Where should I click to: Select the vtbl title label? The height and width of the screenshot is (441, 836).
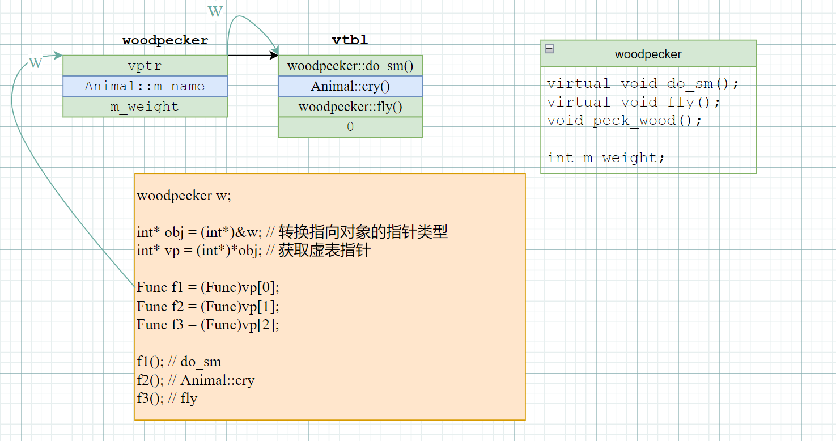[350, 40]
